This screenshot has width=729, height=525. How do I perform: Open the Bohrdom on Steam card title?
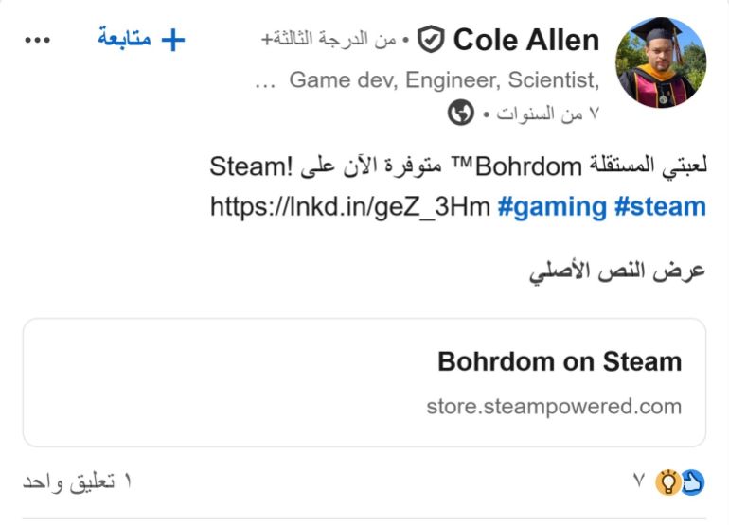560,361
